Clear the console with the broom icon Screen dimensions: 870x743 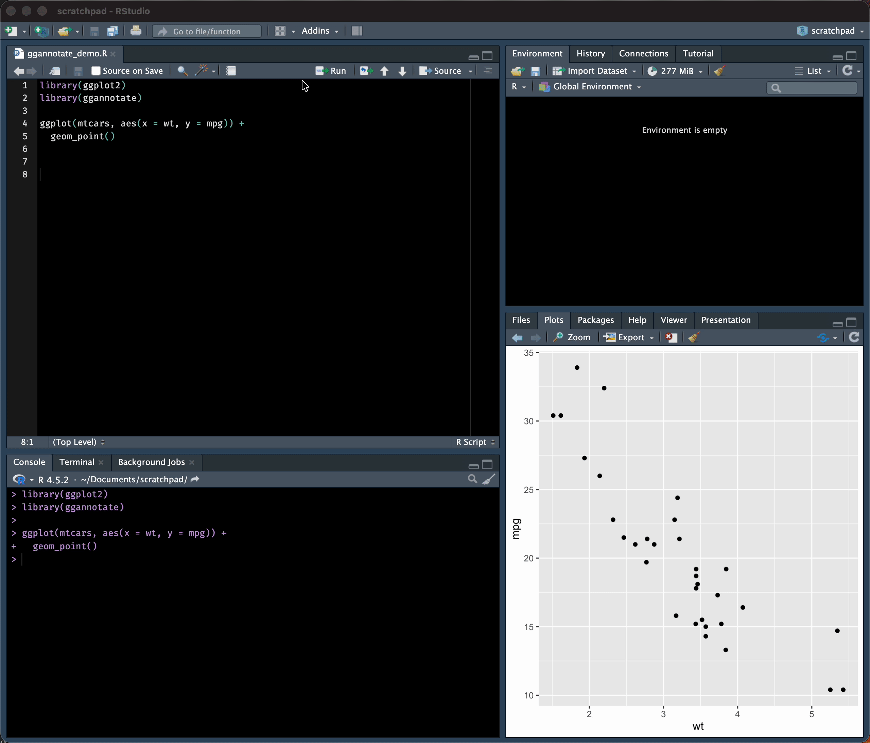488,479
